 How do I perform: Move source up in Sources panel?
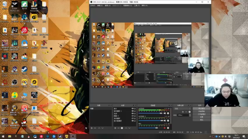coord(126,128)
